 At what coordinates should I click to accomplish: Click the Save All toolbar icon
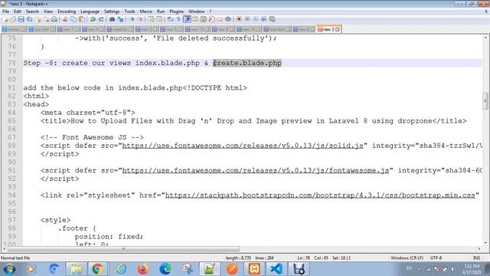click(29, 19)
